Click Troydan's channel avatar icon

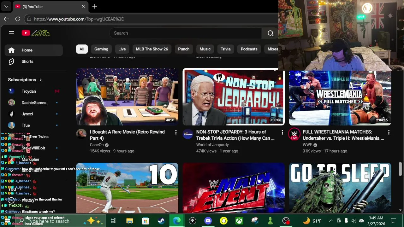point(11,91)
